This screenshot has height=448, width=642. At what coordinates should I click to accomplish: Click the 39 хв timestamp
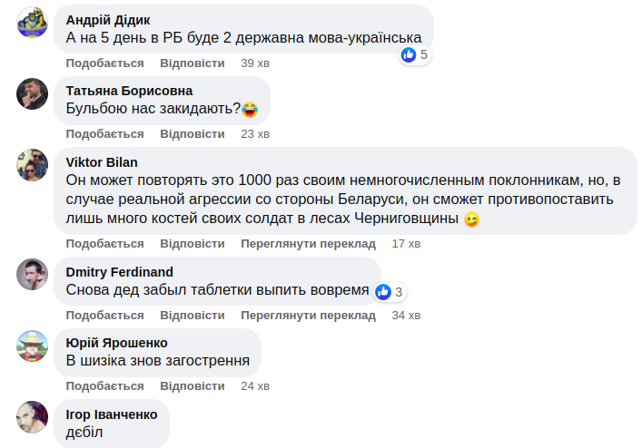(254, 63)
